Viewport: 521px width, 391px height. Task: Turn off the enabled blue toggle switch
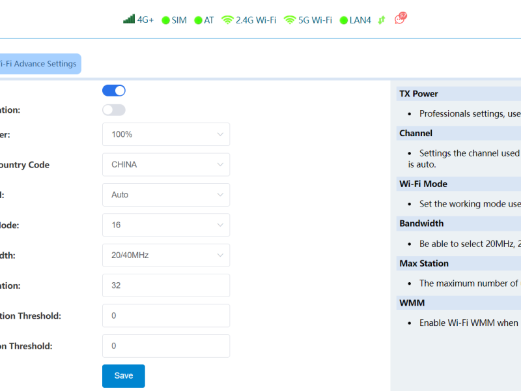point(114,91)
